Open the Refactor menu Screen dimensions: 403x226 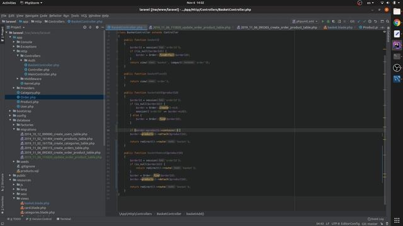(x=55, y=16)
